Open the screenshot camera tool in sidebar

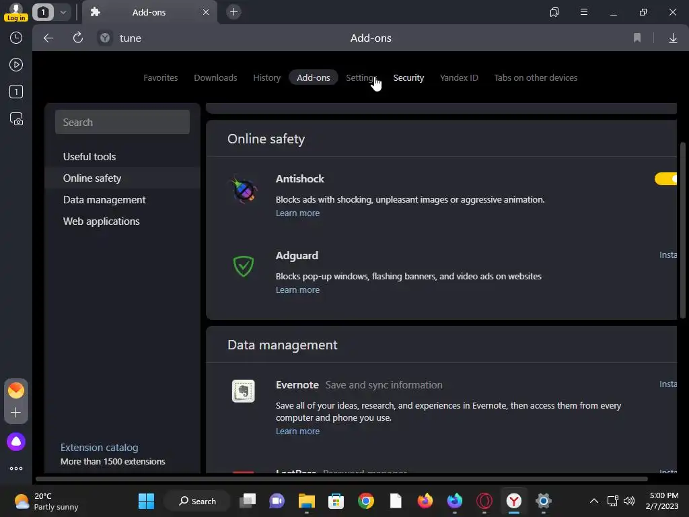point(16,119)
